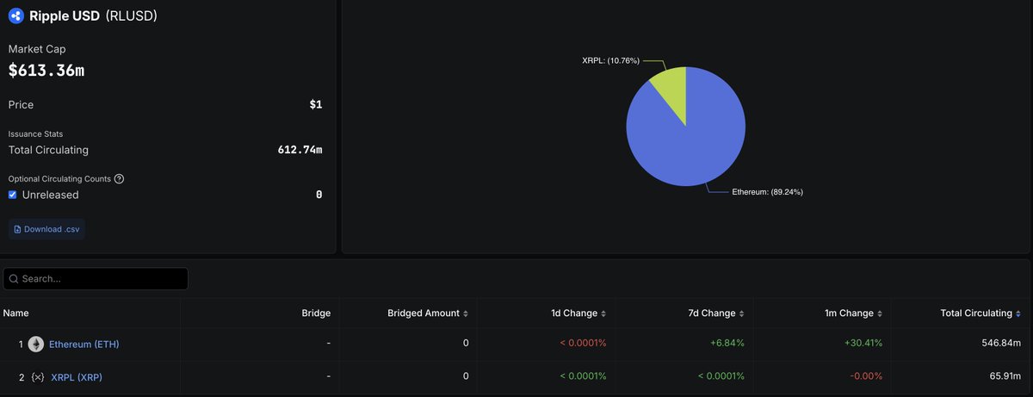Click the Ripple USD title text
This screenshot has height=397, width=1033.
[x=65, y=16]
